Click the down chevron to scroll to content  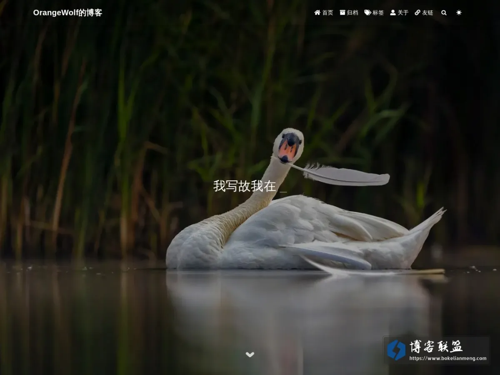(250, 355)
